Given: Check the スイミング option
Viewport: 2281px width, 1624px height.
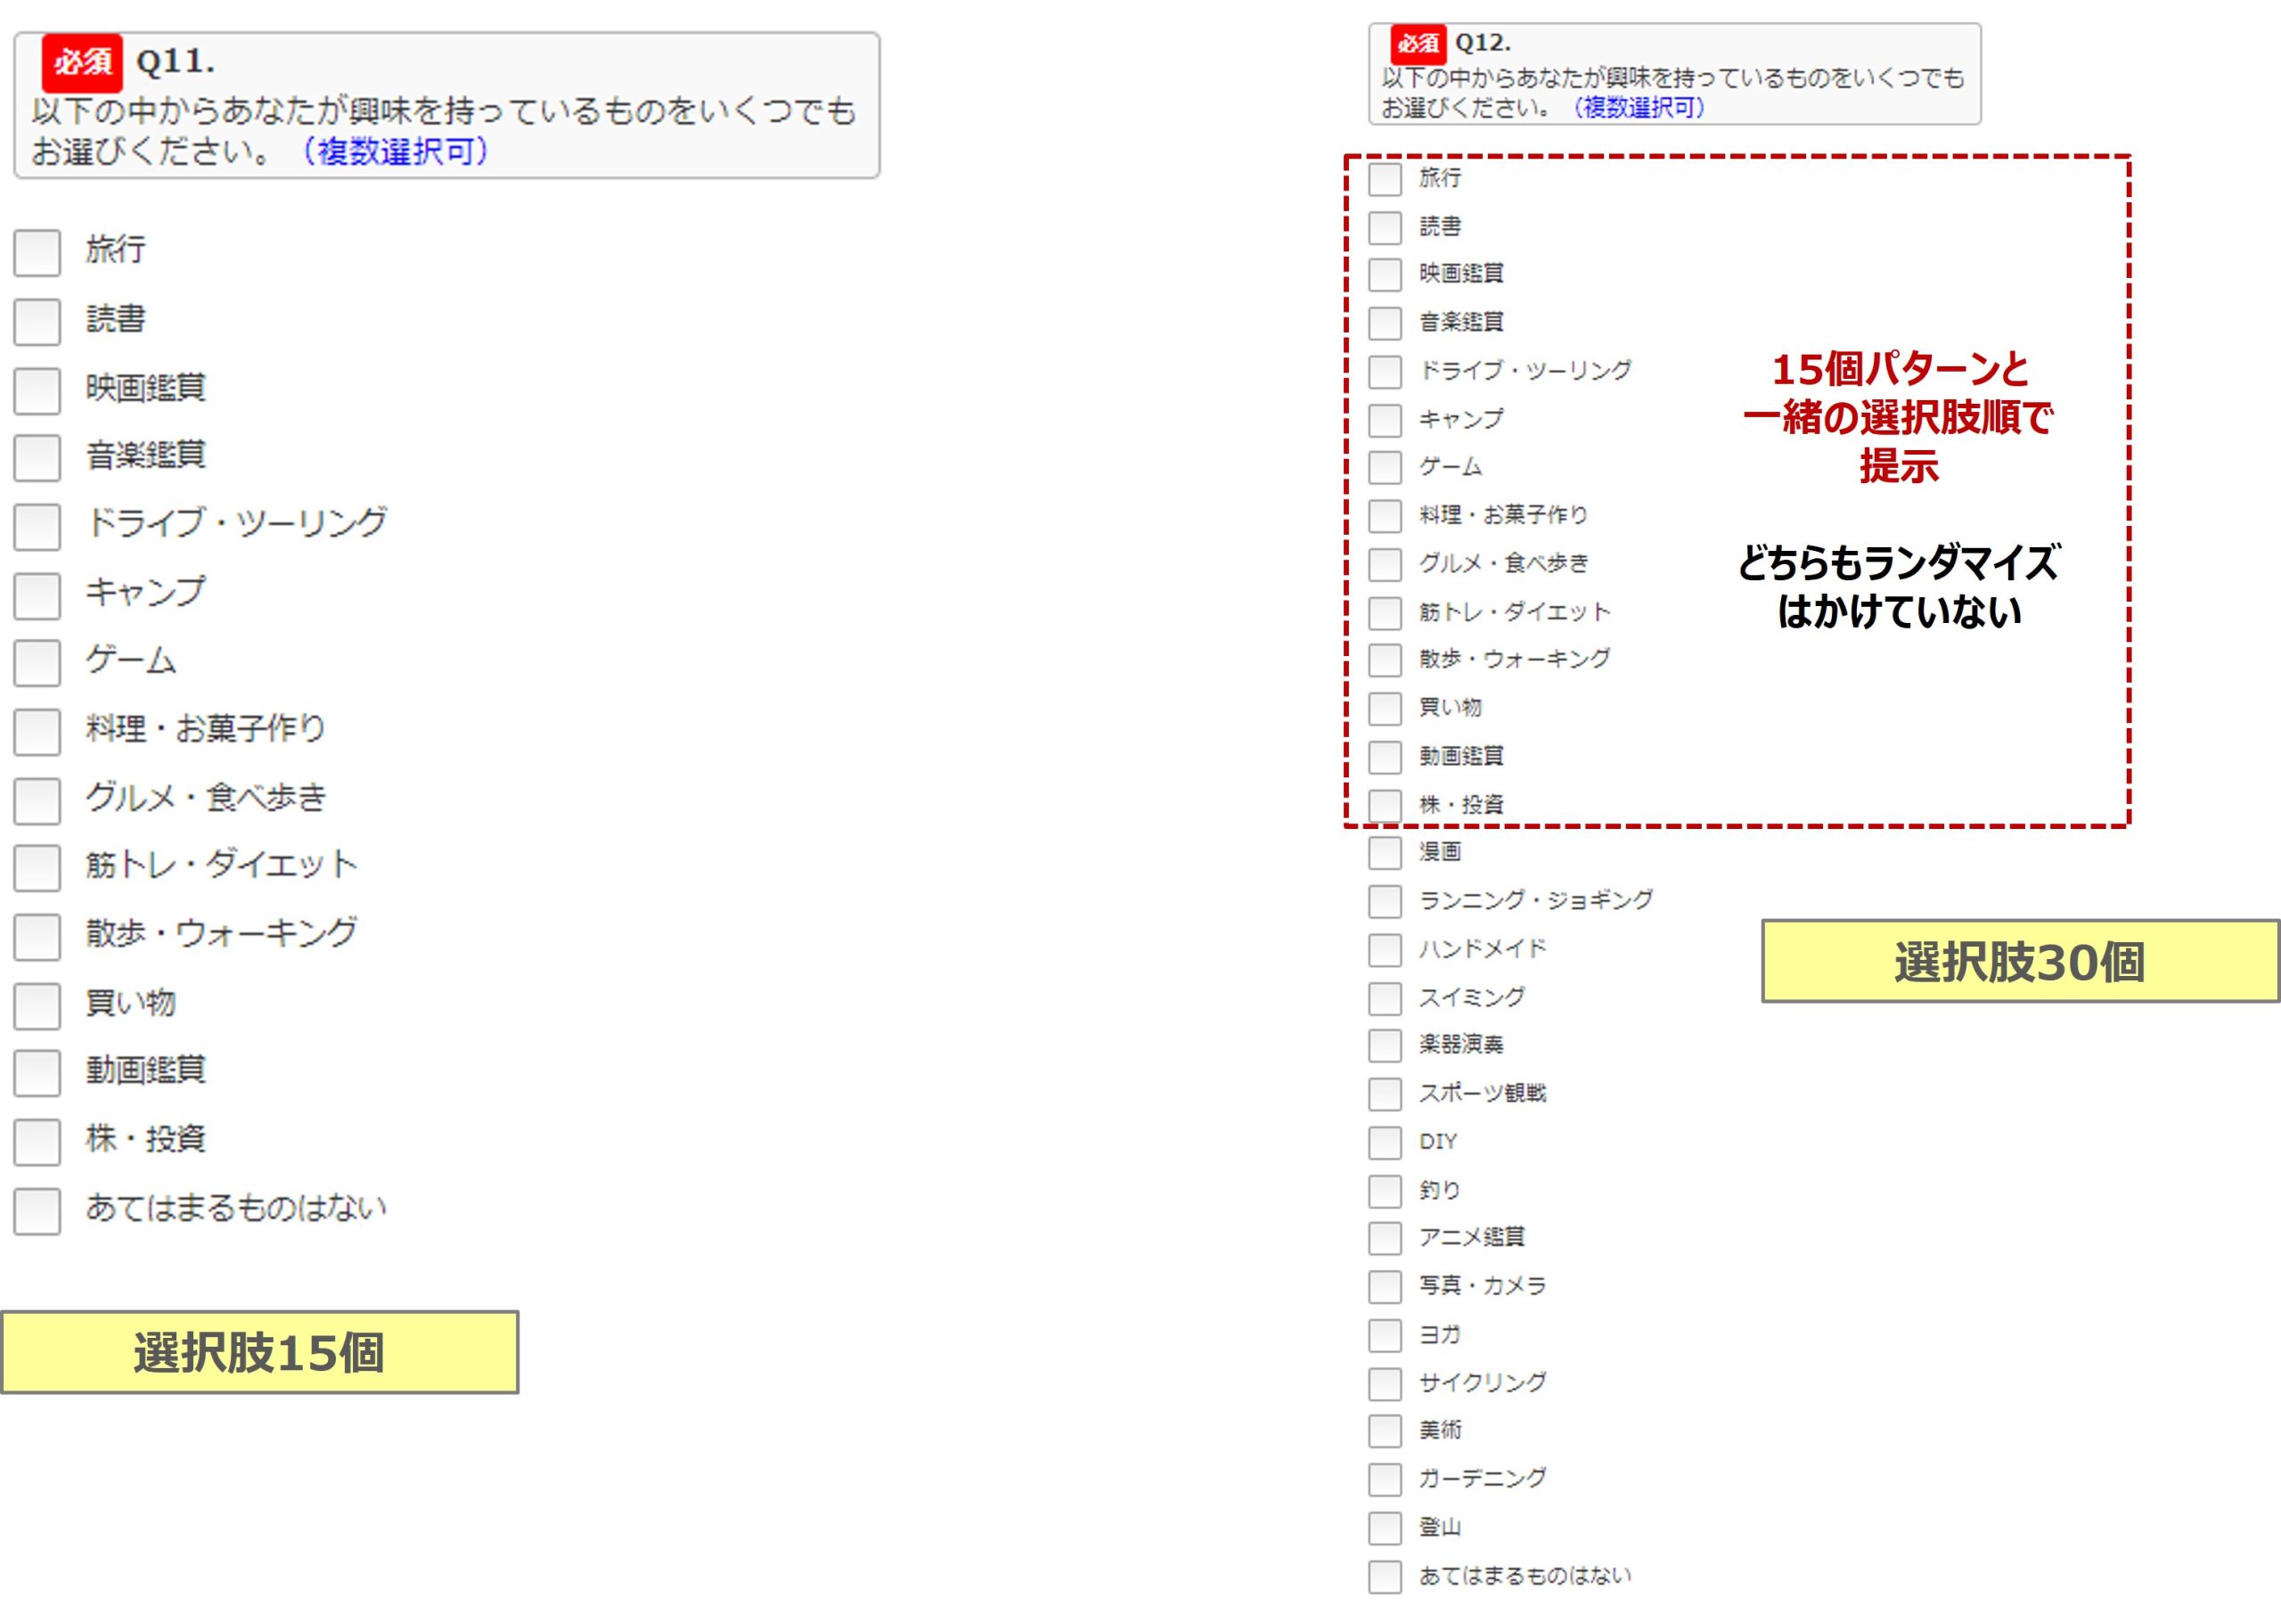Looking at the screenshot, I should (x=1385, y=998).
